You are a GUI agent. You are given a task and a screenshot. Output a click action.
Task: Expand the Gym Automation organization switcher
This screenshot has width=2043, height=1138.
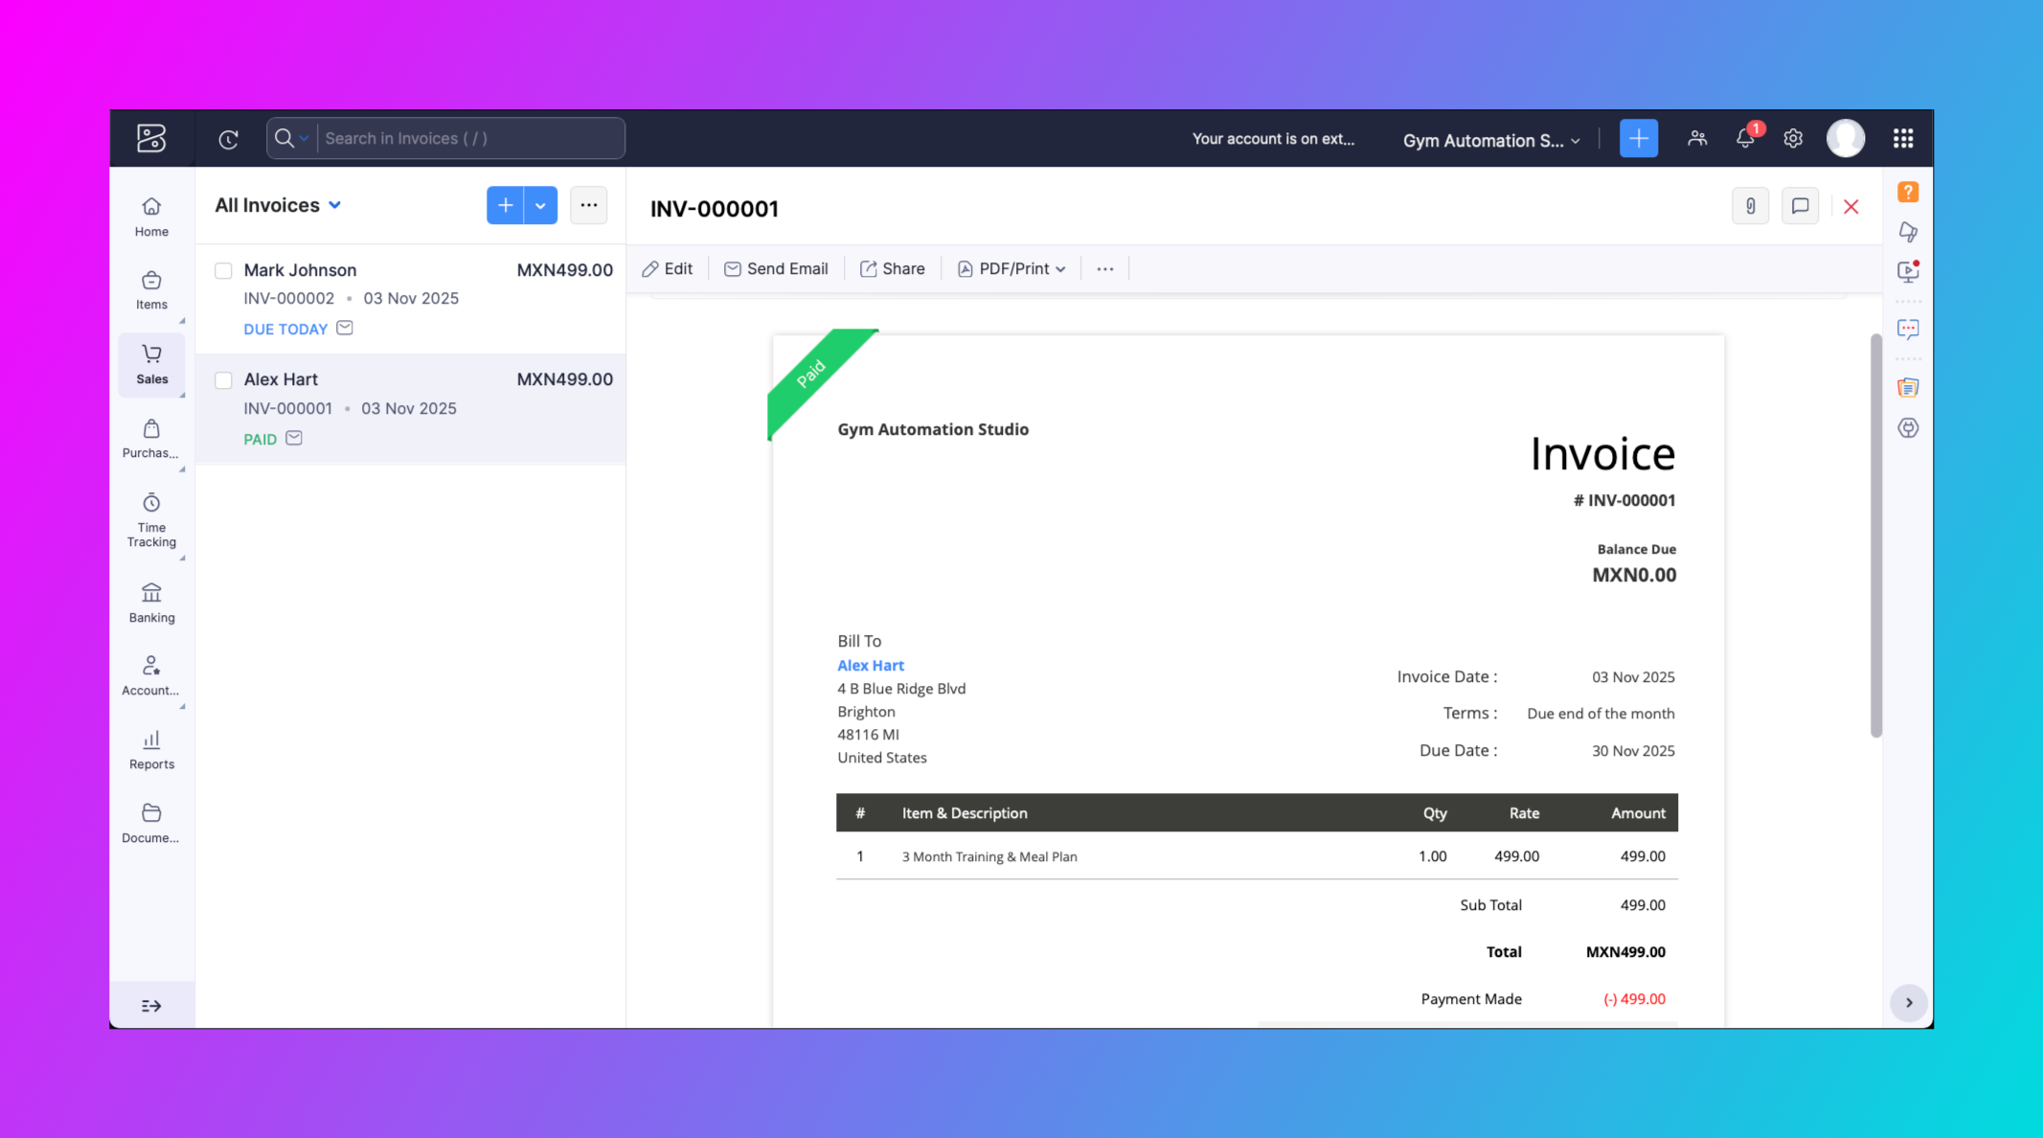pyautogui.click(x=1490, y=141)
